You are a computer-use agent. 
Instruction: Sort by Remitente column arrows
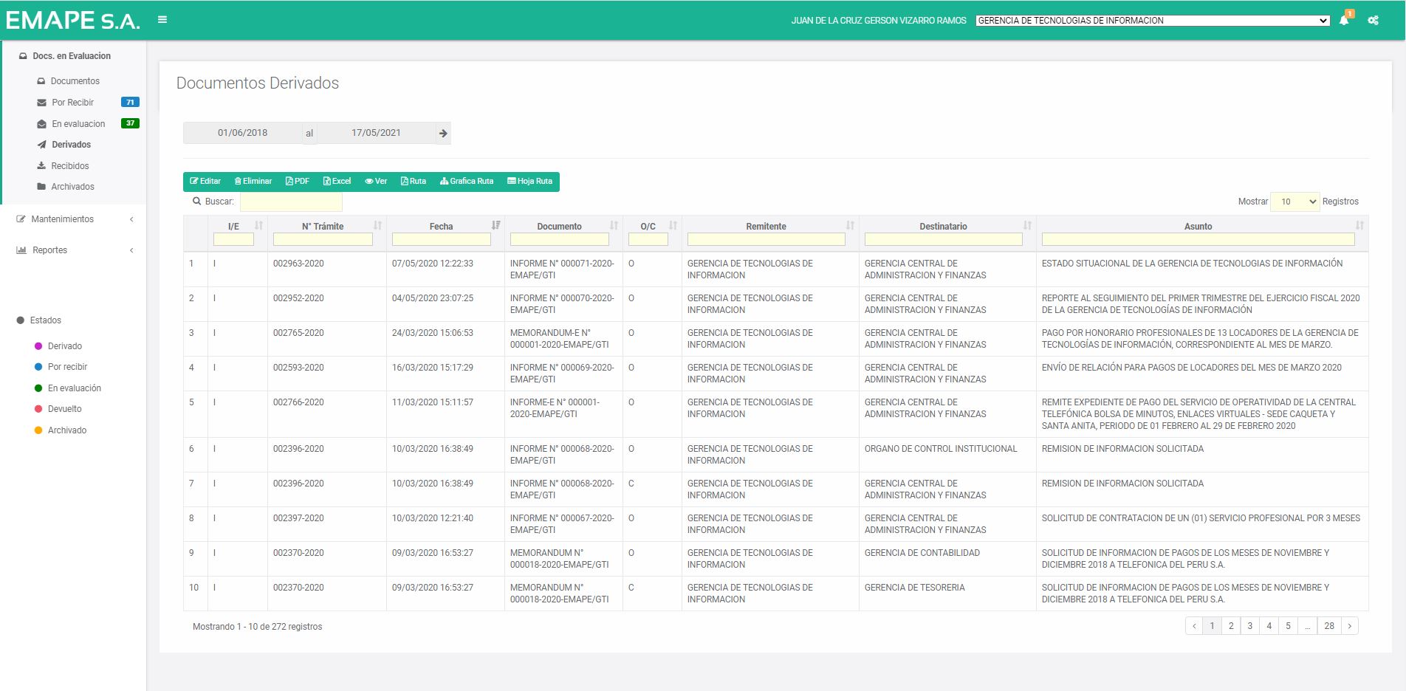pyautogui.click(x=850, y=225)
